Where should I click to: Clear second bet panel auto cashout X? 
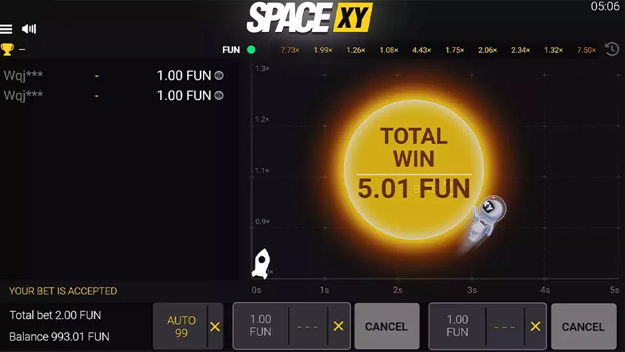click(x=535, y=326)
